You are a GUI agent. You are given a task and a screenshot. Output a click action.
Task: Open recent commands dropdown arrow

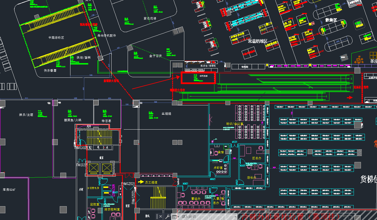[x=179, y=217]
